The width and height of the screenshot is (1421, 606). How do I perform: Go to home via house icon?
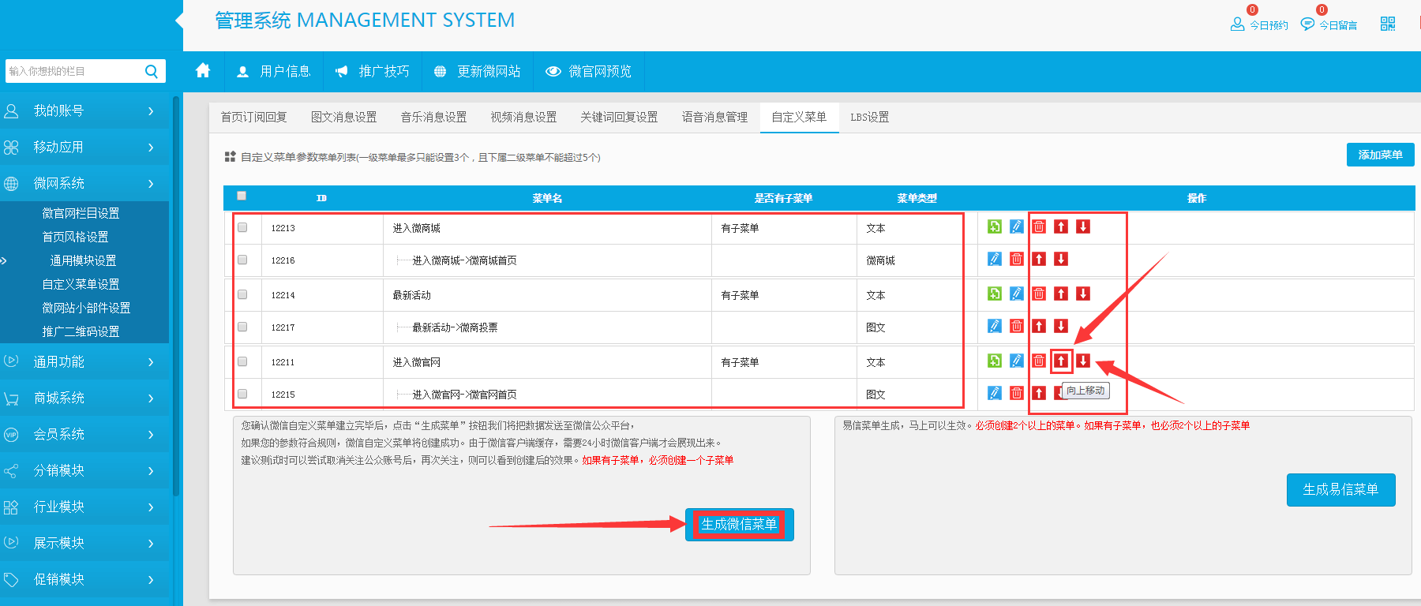[x=203, y=71]
